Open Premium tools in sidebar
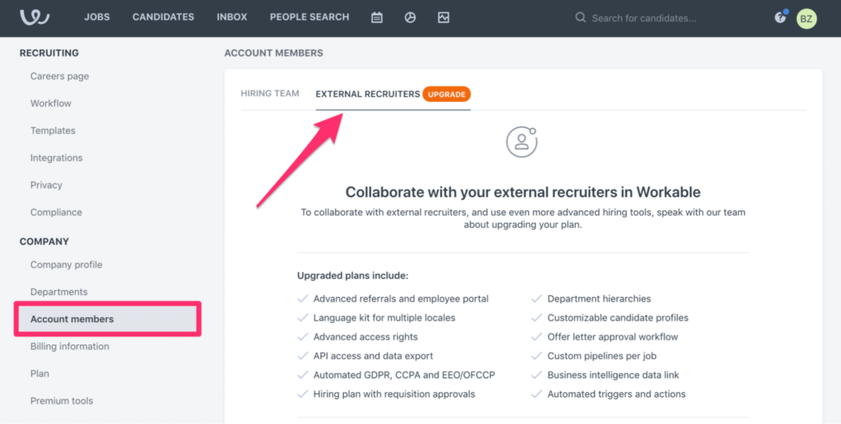Image resolution: width=841 pixels, height=424 pixels. coord(62,401)
